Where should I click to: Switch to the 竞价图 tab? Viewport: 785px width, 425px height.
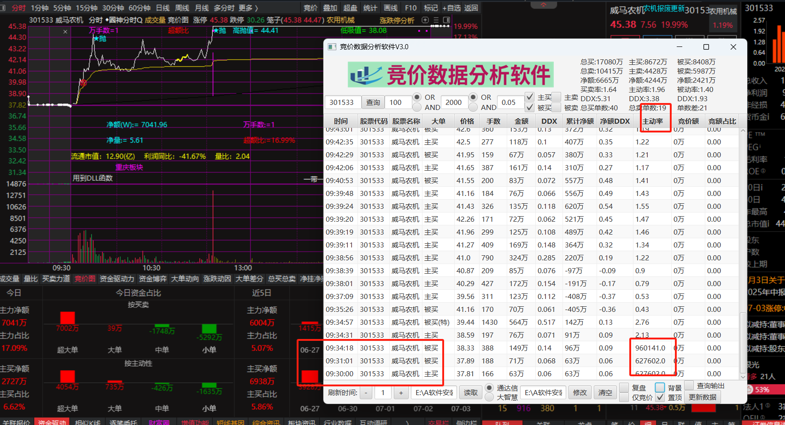(x=85, y=279)
